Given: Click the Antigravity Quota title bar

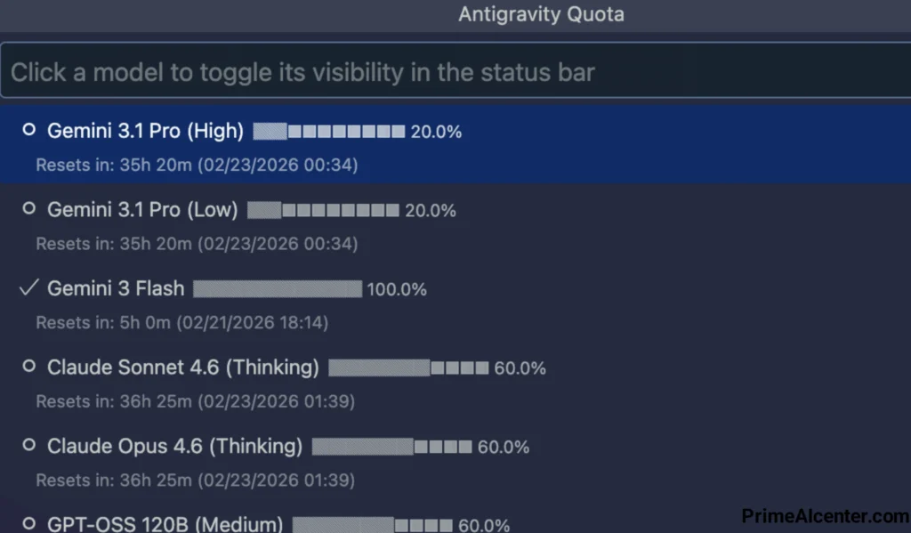Looking at the screenshot, I should tap(541, 14).
